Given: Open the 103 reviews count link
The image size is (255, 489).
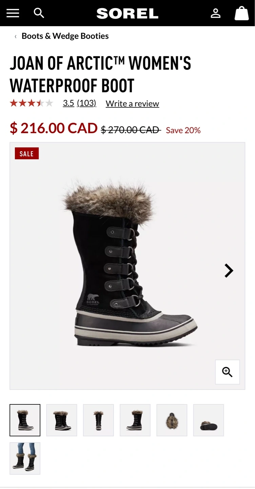Looking at the screenshot, I should point(86,103).
